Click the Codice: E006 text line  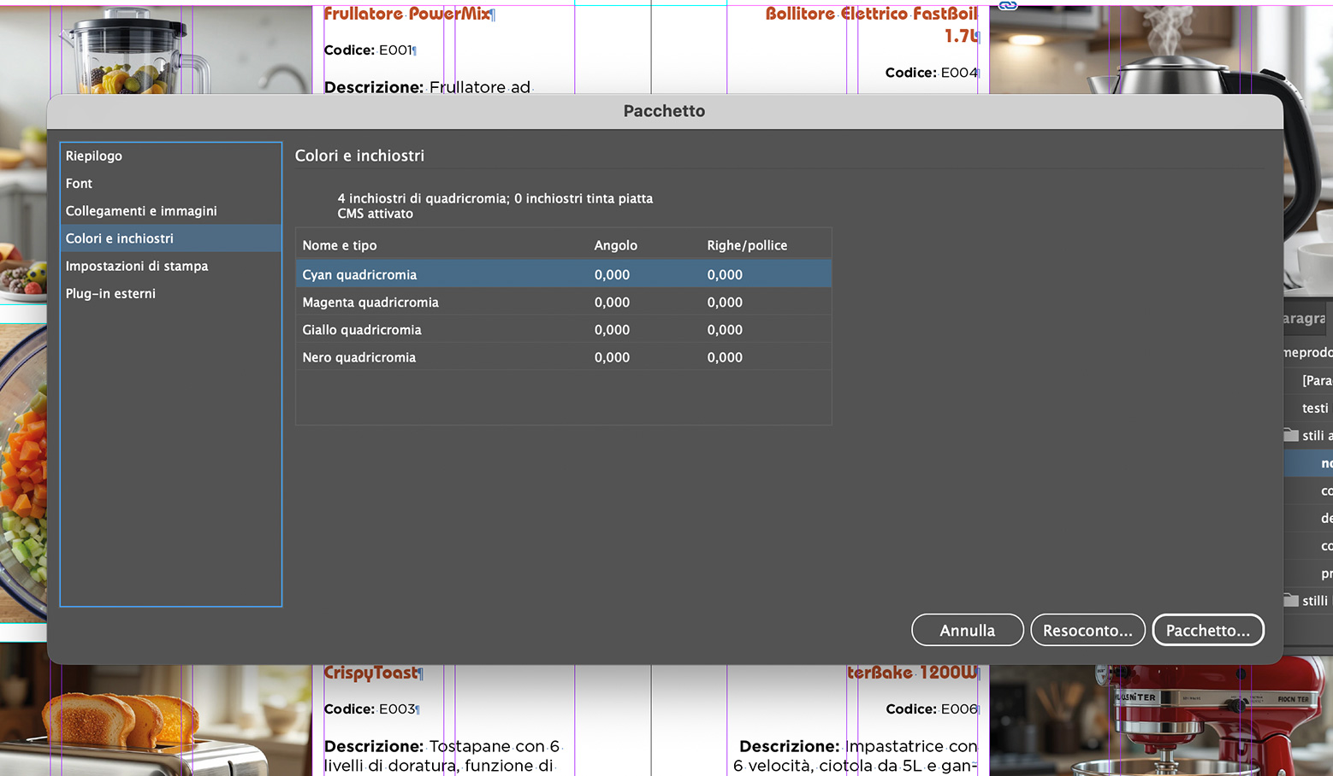932,709
